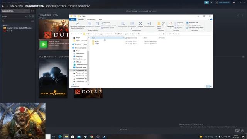This screenshot has width=247, height=139.
Task: Click Выделить все in ribbon
Action: (192, 23)
